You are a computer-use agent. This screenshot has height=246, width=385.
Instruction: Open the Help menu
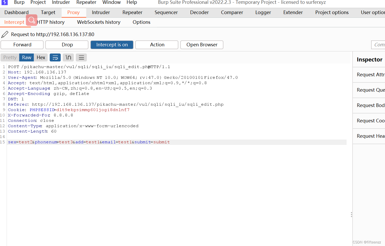point(132,2)
